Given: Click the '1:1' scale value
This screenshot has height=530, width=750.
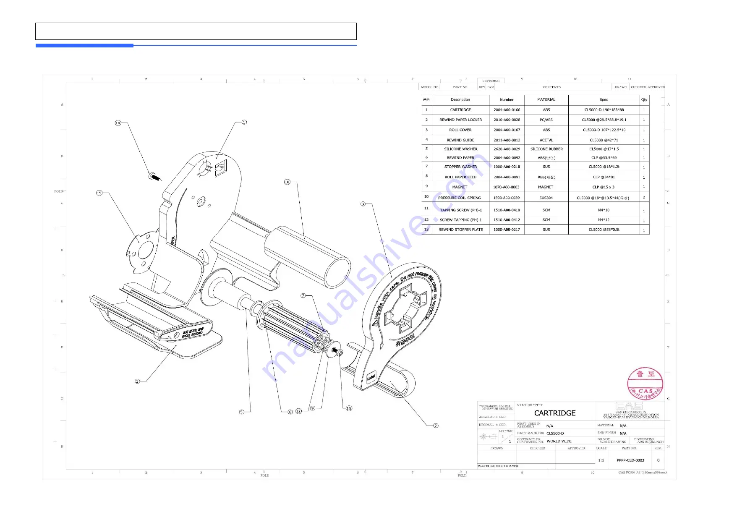Looking at the screenshot, I should 601,460.
